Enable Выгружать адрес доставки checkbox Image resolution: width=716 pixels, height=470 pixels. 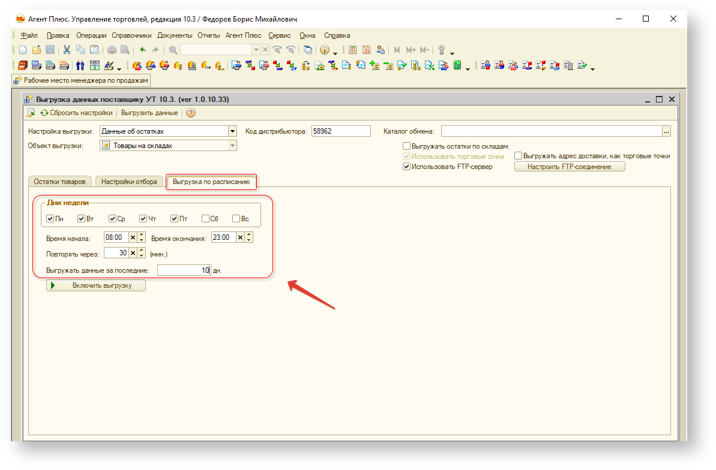point(519,156)
